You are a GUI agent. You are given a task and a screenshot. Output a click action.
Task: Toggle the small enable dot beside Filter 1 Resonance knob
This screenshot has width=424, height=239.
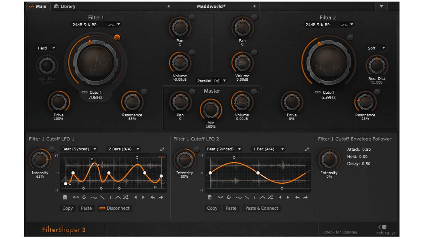[143, 92]
